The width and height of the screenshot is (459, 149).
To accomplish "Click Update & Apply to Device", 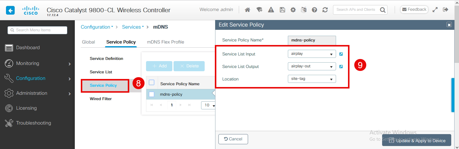I will pos(417,140).
